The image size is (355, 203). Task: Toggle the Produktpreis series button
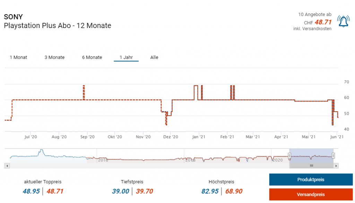coord(311,180)
